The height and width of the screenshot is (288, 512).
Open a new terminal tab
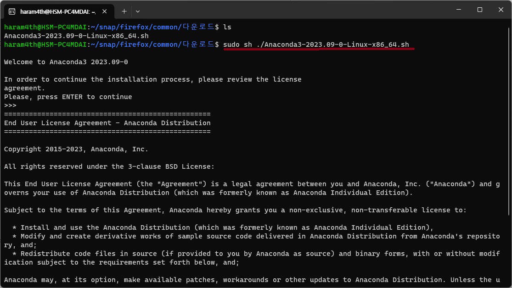124,11
